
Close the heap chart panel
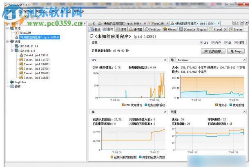pos(244,60)
